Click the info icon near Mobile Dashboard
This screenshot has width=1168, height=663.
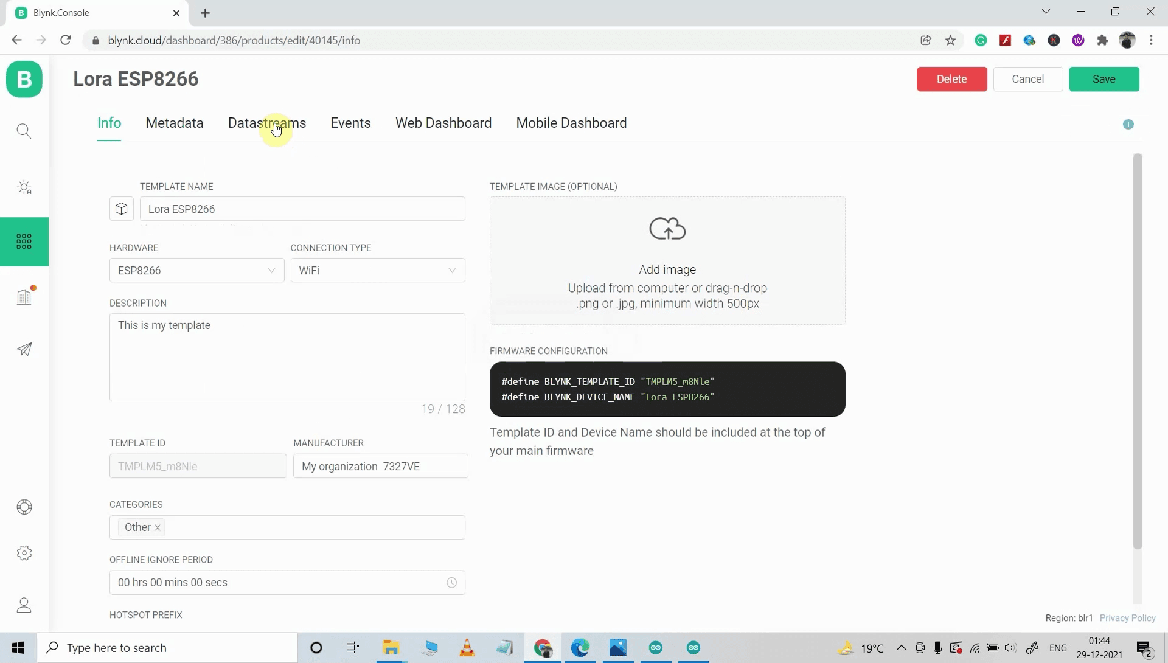click(1128, 124)
